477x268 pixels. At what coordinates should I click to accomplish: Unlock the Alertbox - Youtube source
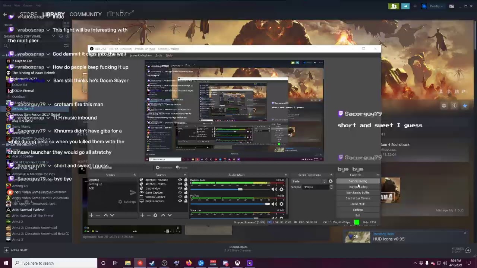tap(186, 180)
